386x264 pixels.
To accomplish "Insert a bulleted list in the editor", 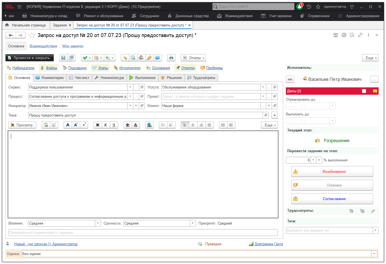I will [163, 125].
